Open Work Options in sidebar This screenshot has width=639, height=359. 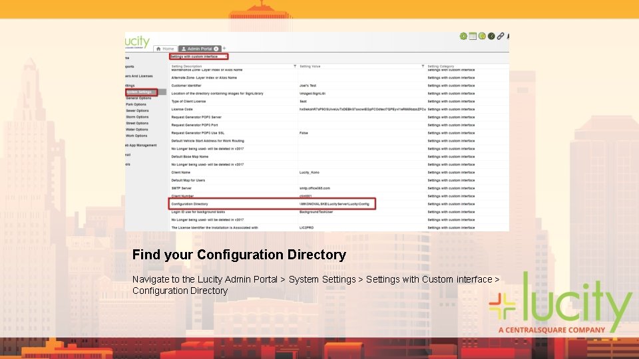pyautogui.click(x=136, y=136)
